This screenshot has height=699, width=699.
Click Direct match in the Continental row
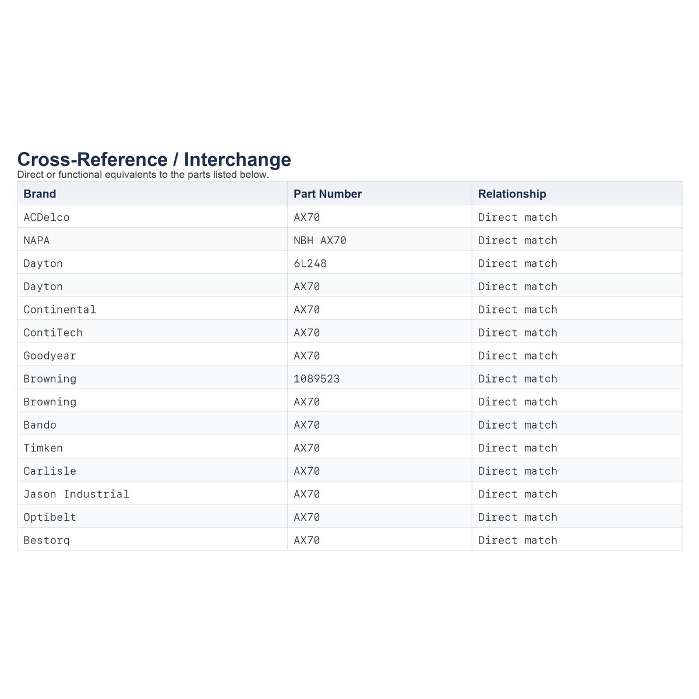coord(518,310)
